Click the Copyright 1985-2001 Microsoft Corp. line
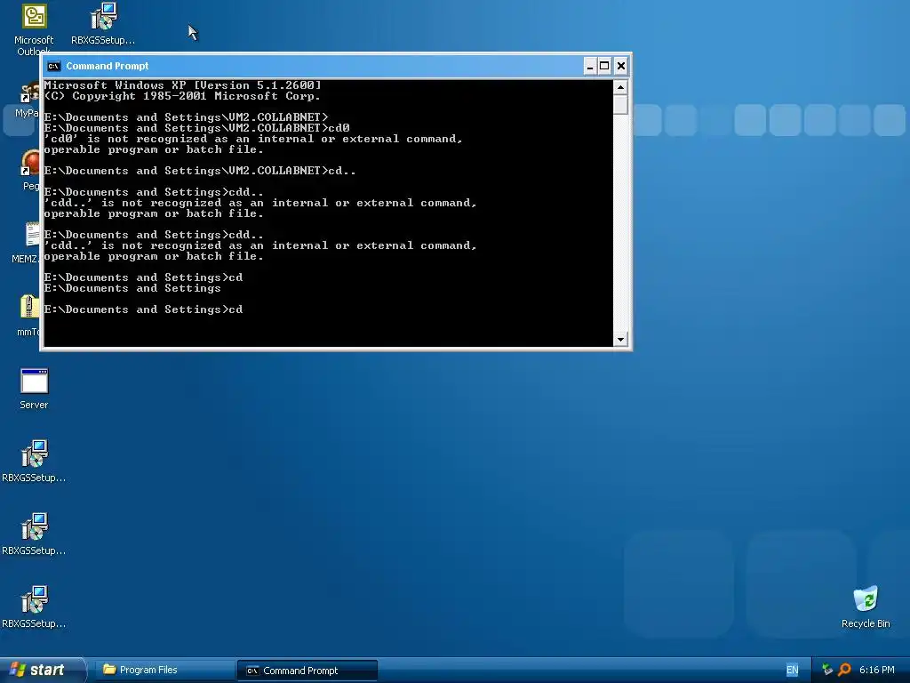Viewport: 910px width, 683px height. [183, 96]
